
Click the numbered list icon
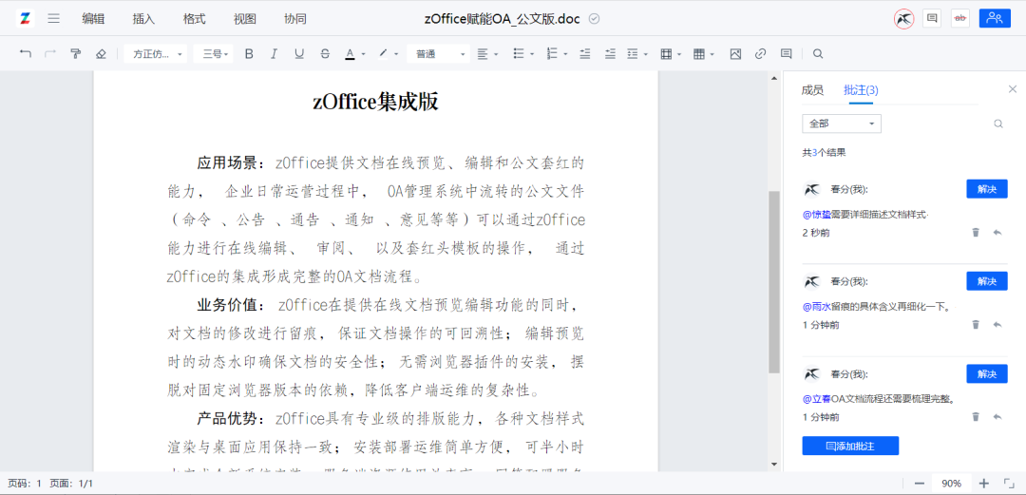click(x=552, y=54)
